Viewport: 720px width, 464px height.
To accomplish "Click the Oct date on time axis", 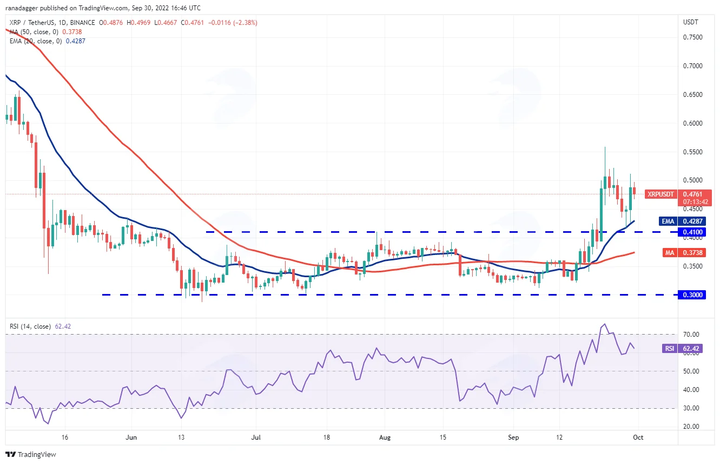I will [x=638, y=437].
